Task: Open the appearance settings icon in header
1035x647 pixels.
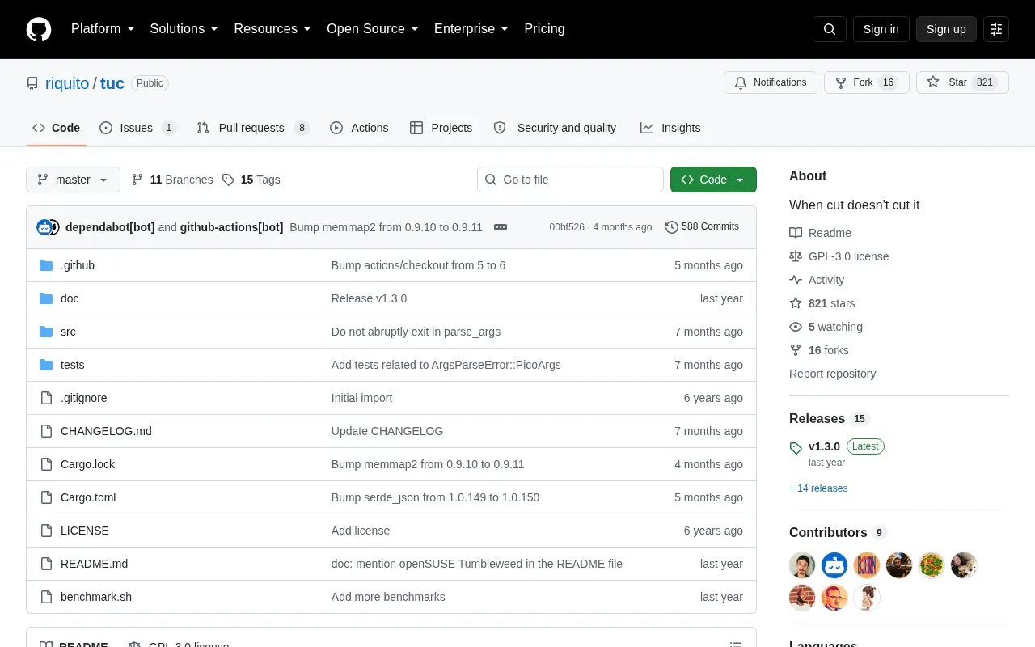Action: pyautogui.click(x=996, y=29)
